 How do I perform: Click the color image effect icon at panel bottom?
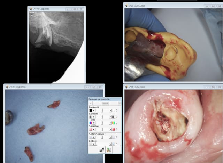click(109, 149)
